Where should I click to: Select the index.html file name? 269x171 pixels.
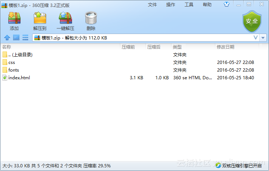(x=19, y=78)
